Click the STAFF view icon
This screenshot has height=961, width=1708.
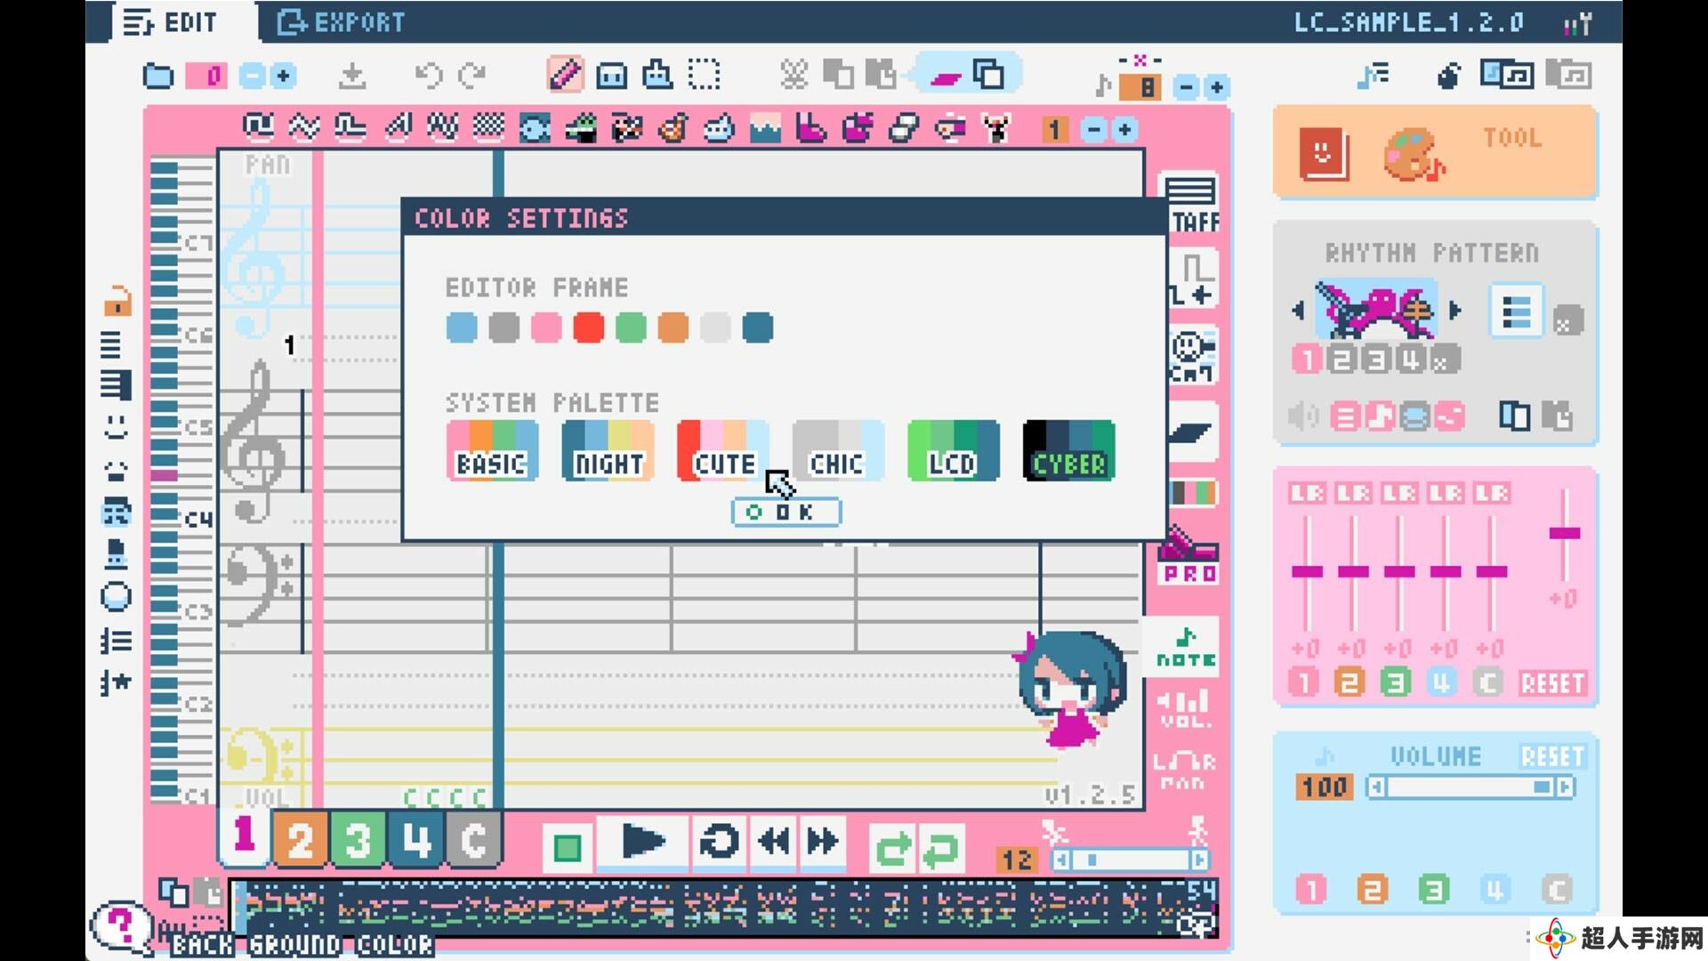[x=1190, y=204]
